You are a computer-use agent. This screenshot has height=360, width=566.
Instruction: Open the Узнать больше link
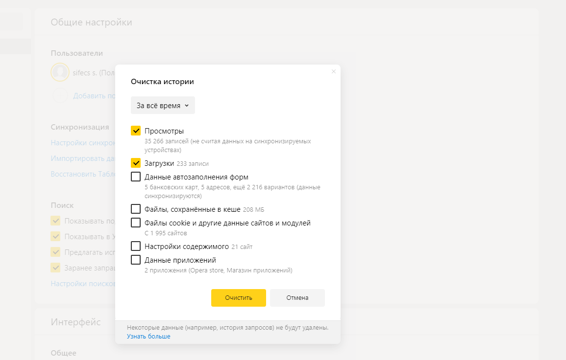[148, 336]
